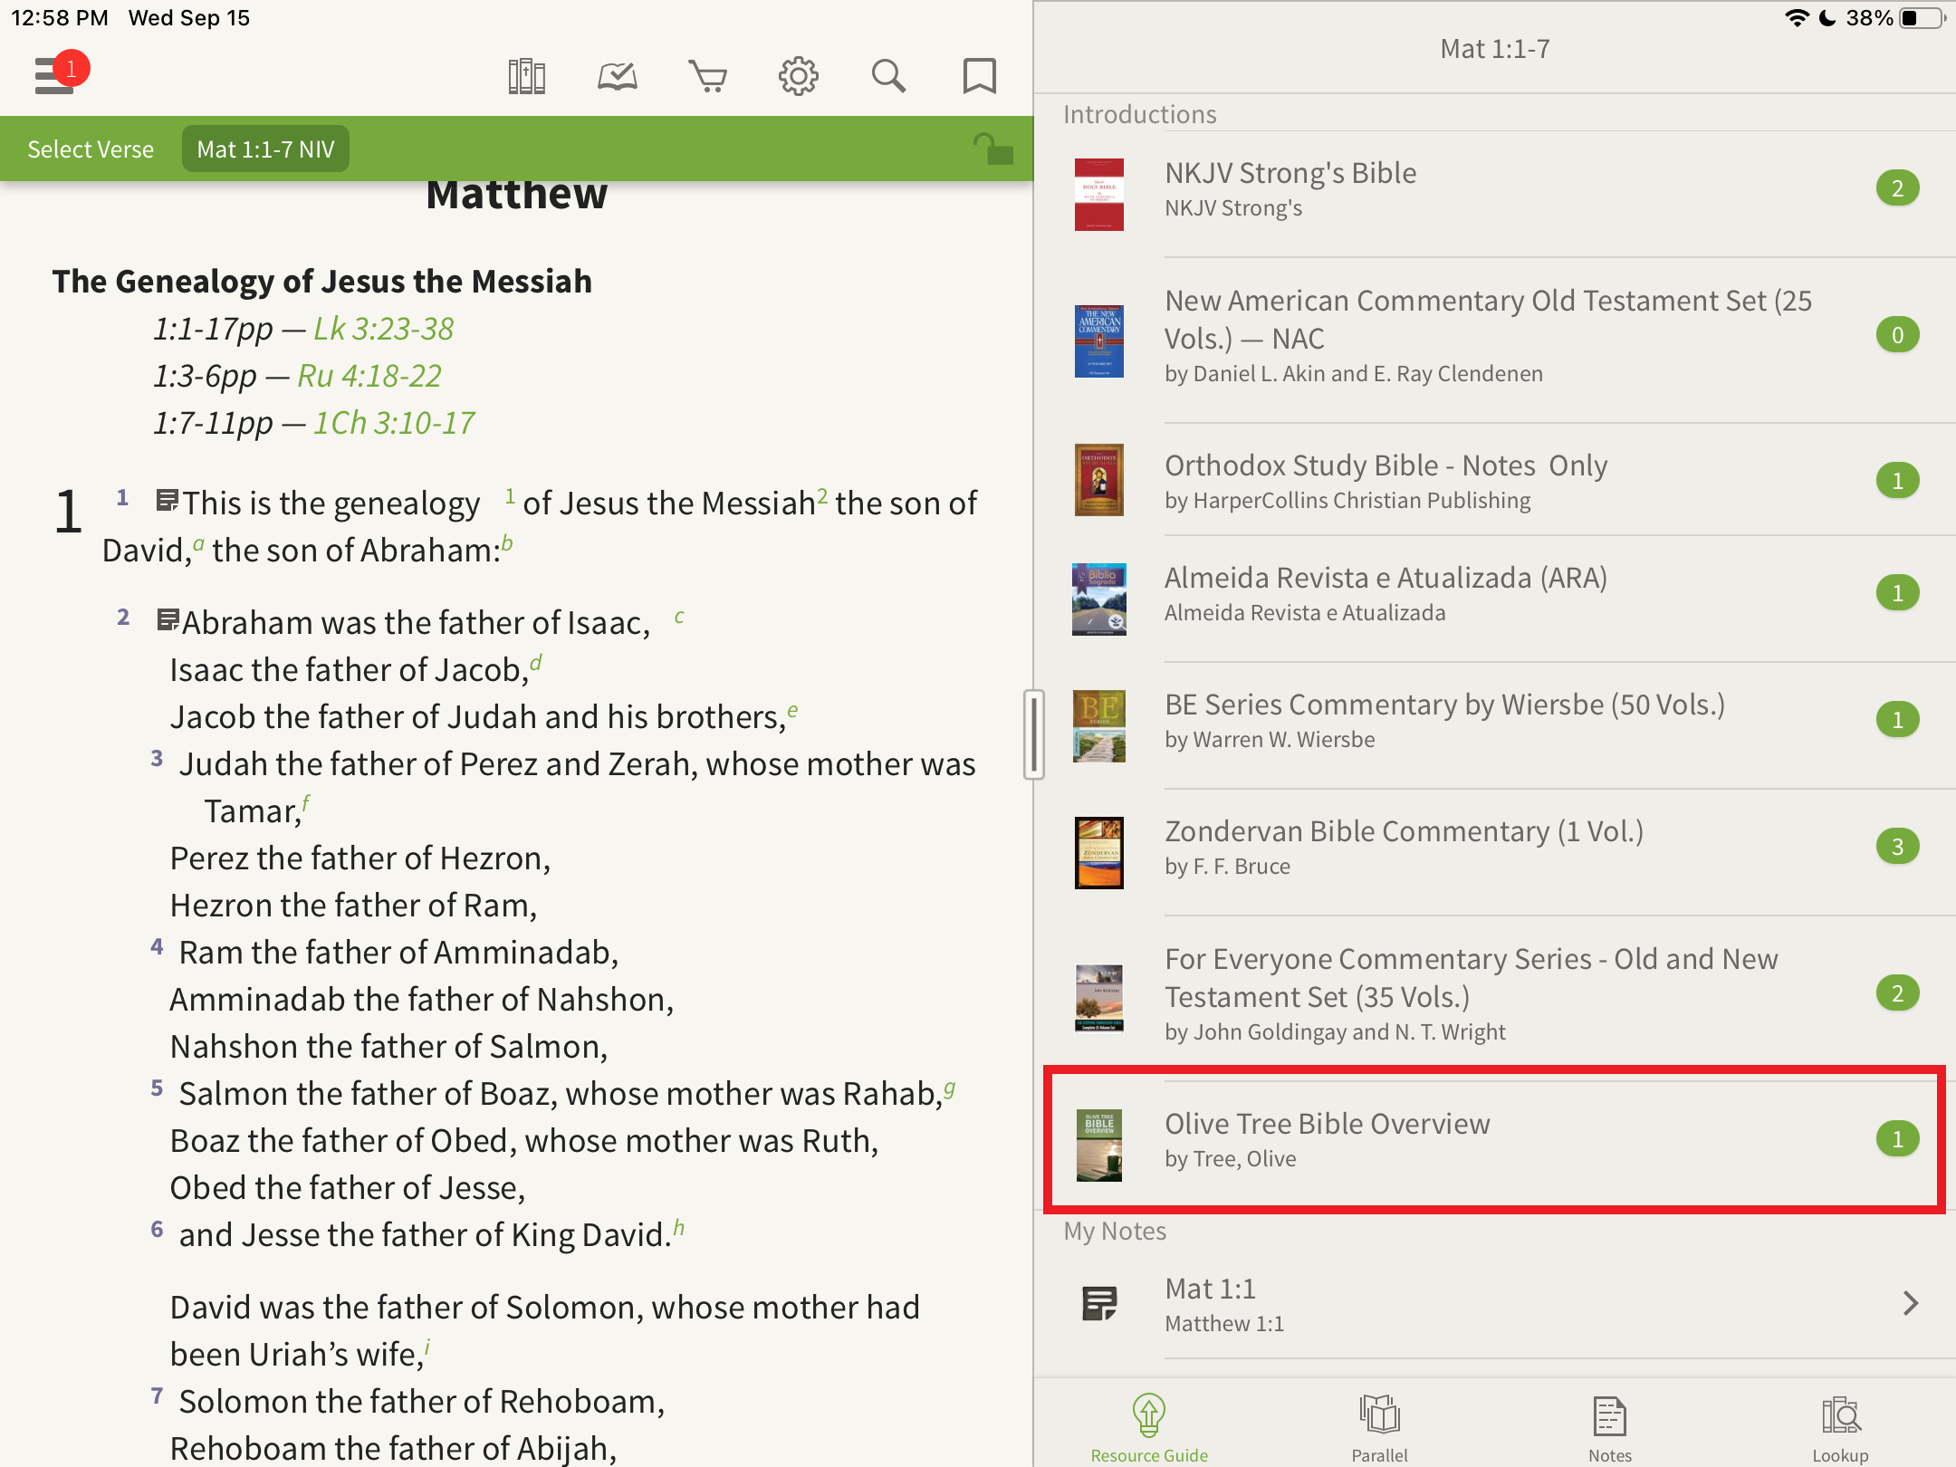Tap footnote g after Rahab

click(x=950, y=1088)
